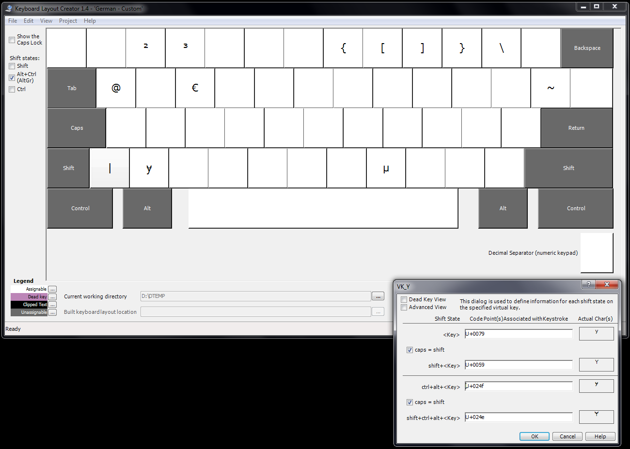Click the tilde ~ key
Viewport: 630px width, 449px height.
tap(551, 88)
